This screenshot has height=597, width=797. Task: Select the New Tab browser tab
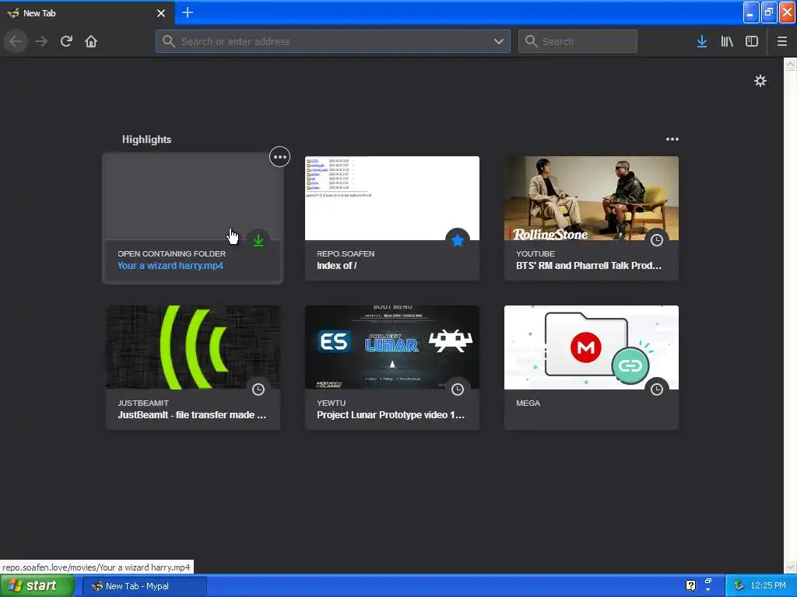coord(86,13)
